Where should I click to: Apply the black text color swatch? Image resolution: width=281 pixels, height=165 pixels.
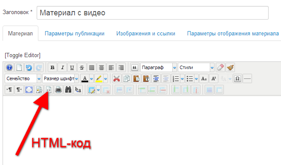(85, 78)
